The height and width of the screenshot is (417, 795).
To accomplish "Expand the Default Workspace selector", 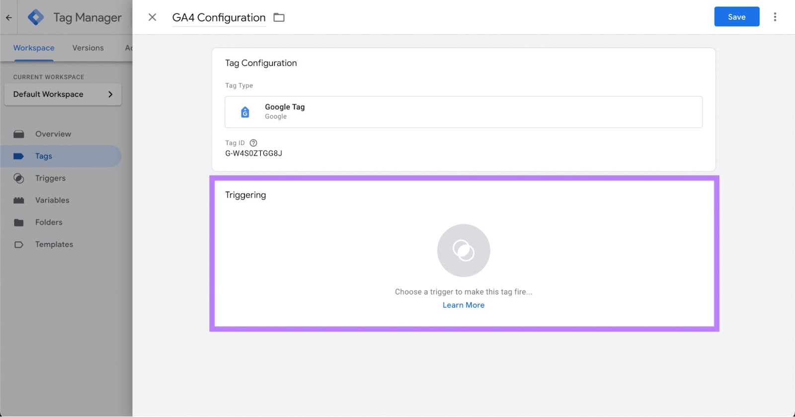I will [x=63, y=94].
